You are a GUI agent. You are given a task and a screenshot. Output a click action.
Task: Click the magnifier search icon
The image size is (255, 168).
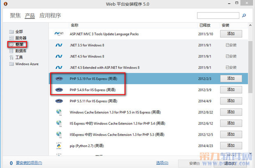(244, 16)
